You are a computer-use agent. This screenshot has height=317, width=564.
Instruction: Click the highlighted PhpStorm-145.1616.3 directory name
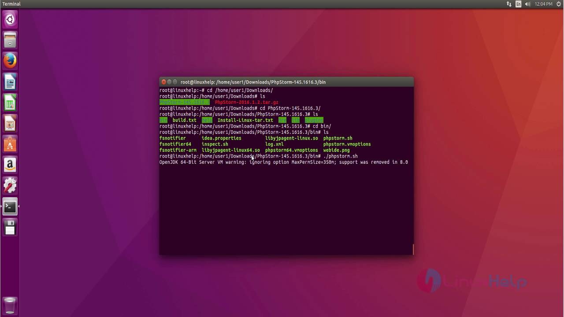(x=185, y=102)
